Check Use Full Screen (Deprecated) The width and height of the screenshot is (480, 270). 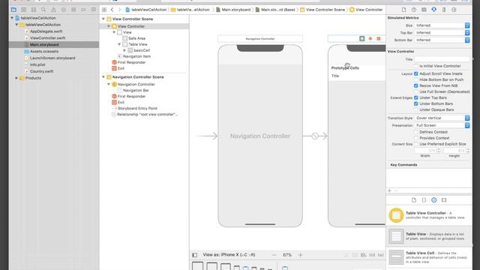tap(416, 91)
